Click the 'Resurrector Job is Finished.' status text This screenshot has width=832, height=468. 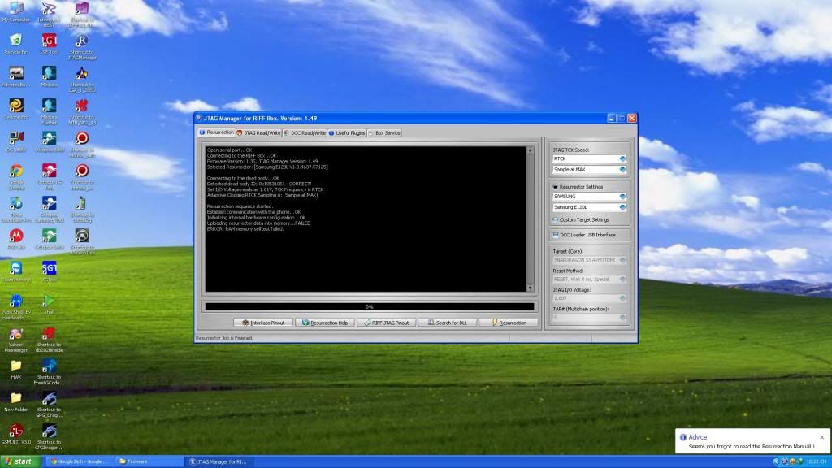click(x=224, y=338)
